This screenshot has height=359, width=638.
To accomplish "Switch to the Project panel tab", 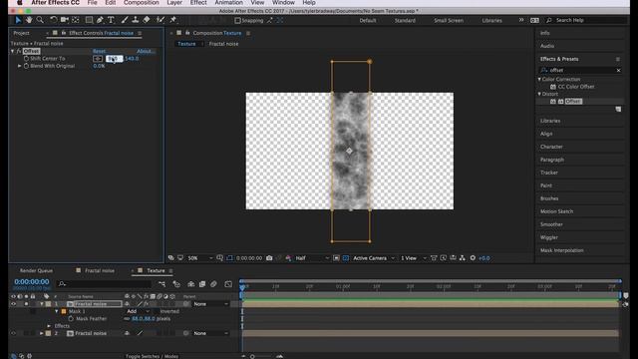I will 22,33.
